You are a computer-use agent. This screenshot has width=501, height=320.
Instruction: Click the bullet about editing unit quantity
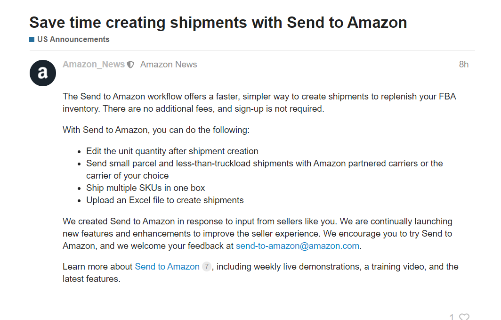tap(172, 151)
